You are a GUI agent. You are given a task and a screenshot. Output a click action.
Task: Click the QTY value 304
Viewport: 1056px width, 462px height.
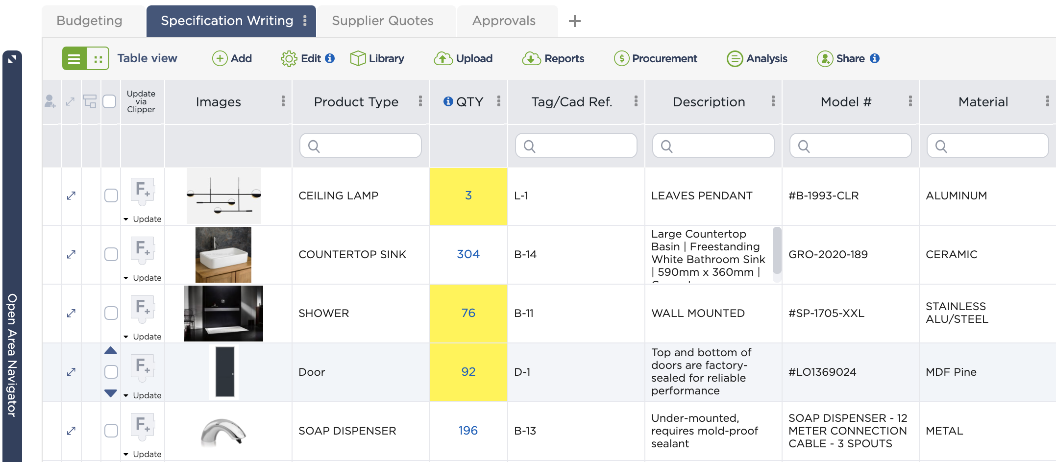468,254
